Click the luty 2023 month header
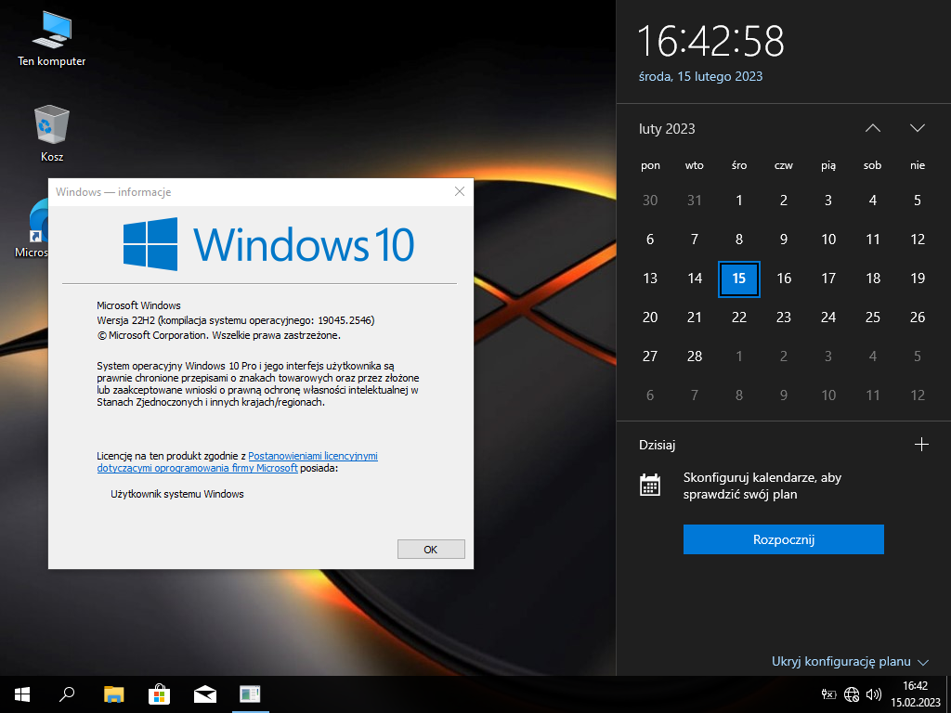 (667, 129)
